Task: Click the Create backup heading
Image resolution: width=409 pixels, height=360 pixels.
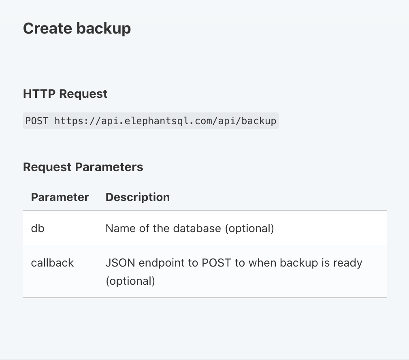Action: (x=77, y=28)
